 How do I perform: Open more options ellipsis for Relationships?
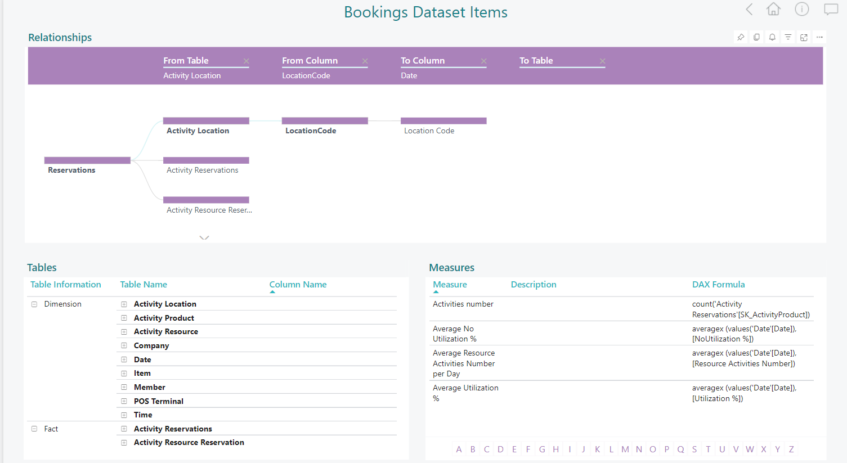pos(819,37)
